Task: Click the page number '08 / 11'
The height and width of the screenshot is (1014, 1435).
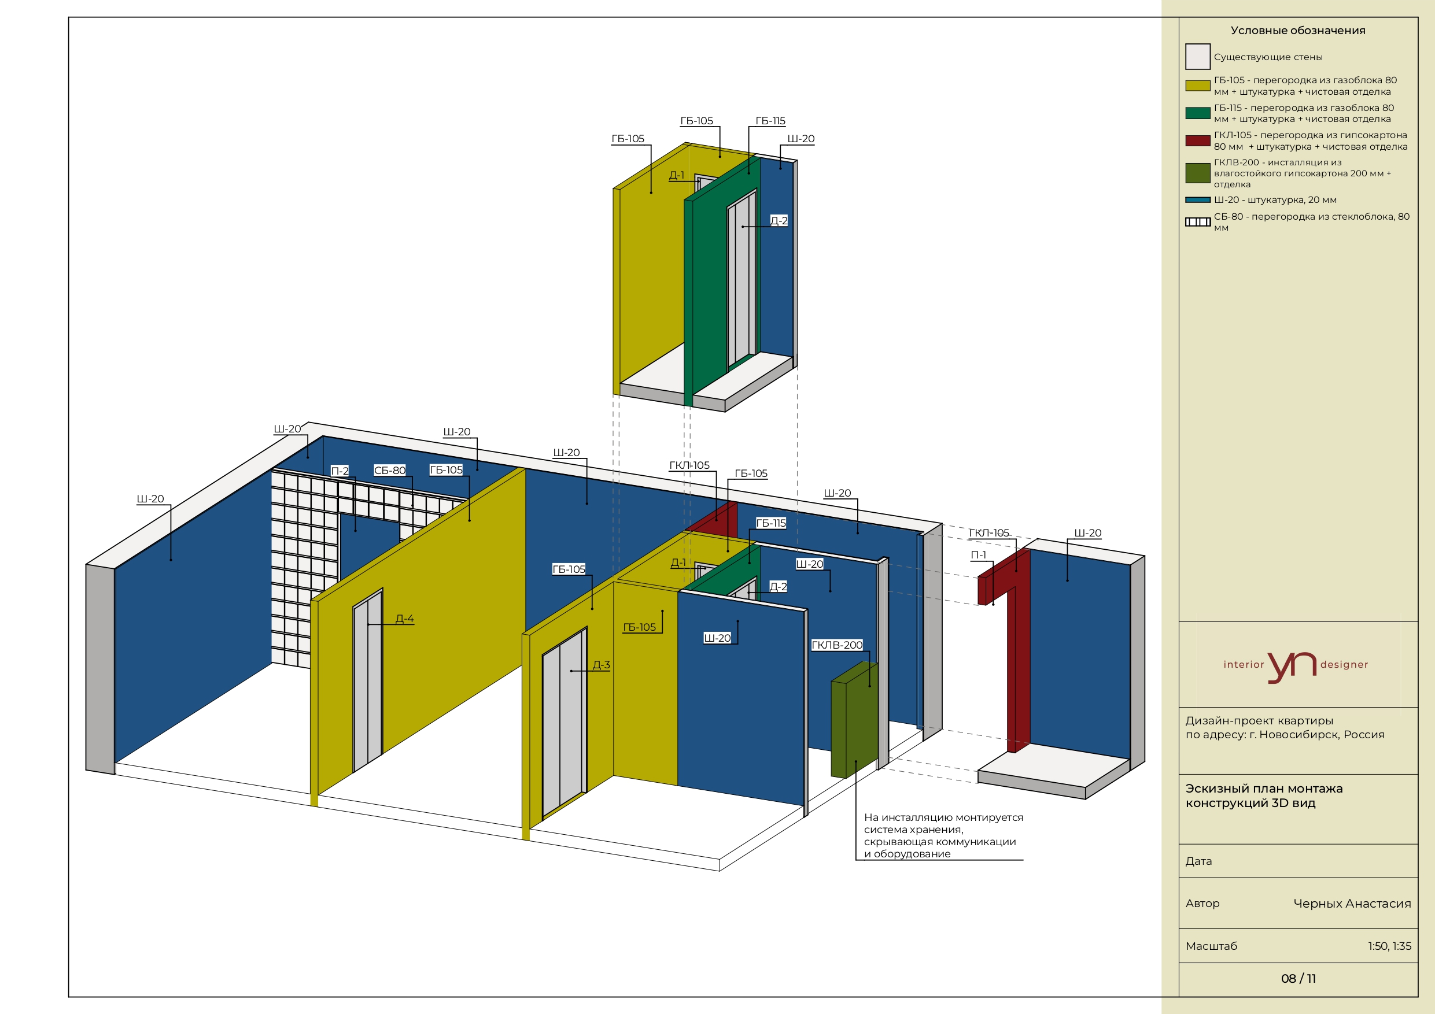Action: [x=1298, y=978]
